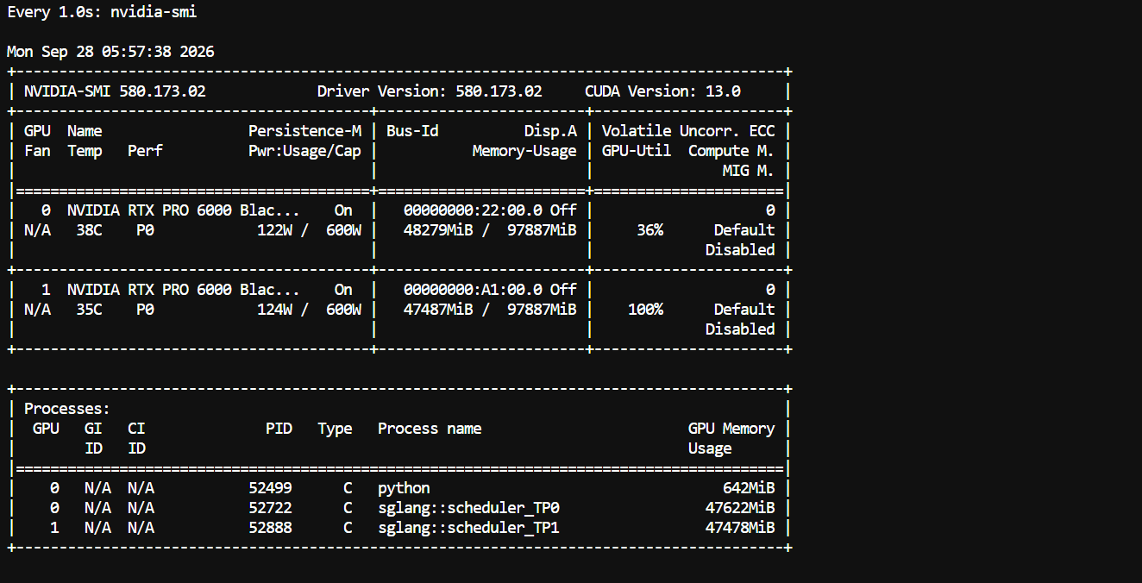The height and width of the screenshot is (583, 1142).
Task: Click the 'Memory-Usage' column header
Action: click(x=524, y=151)
